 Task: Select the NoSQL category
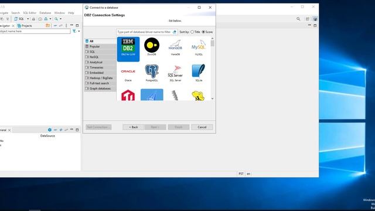(x=100, y=57)
